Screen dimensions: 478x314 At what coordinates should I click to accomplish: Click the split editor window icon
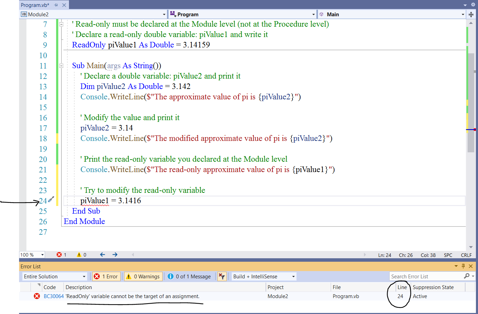(x=471, y=15)
